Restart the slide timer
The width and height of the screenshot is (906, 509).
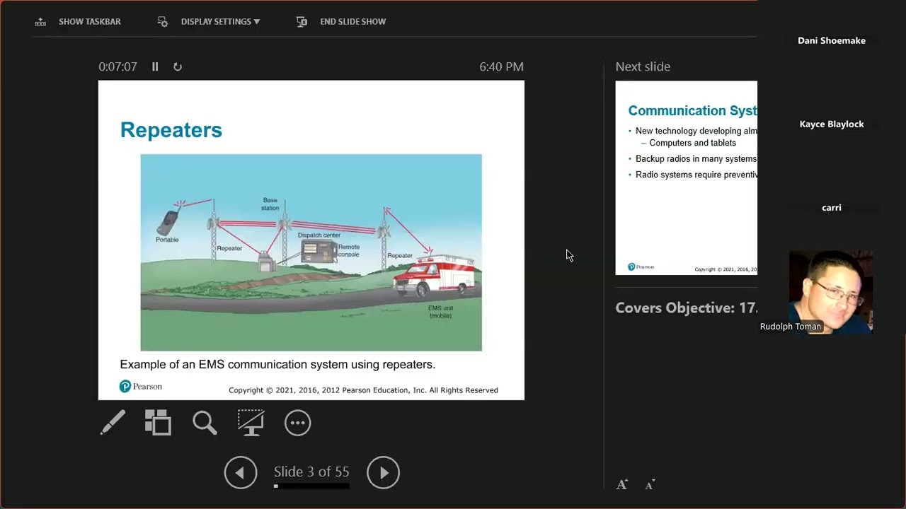178,66
